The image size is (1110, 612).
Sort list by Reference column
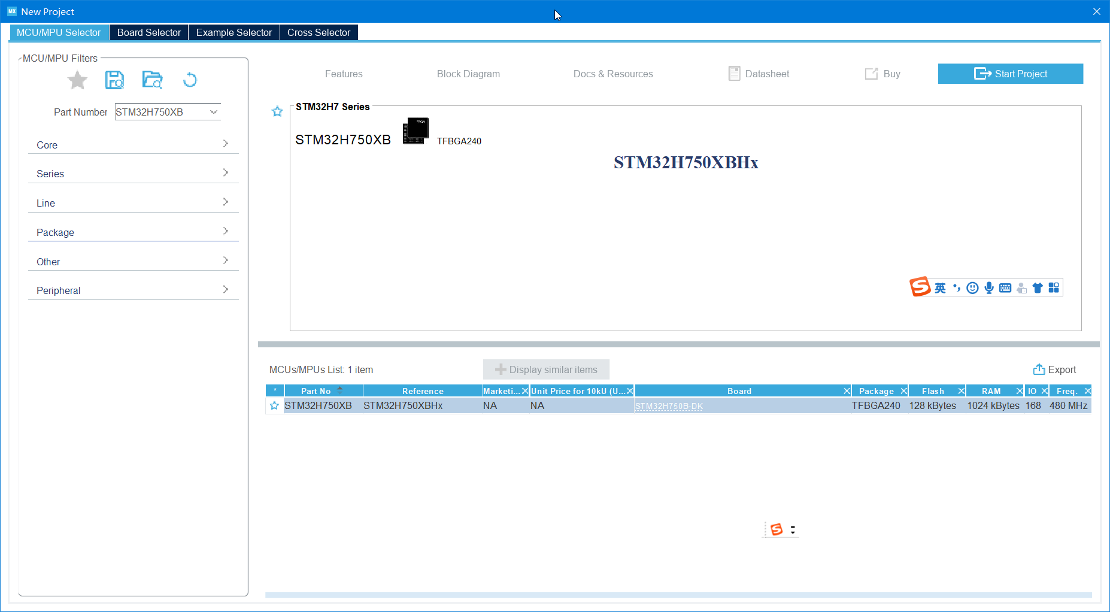coord(423,391)
